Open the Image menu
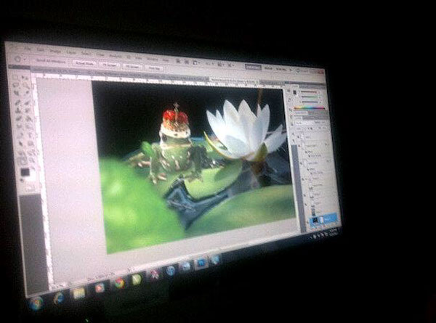Image resolution: width=436 pixels, height=323 pixels. pyautogui.click(x=55, y=51)
